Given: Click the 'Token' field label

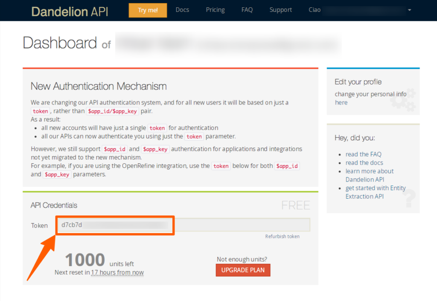Looking at the screenshot, I should click(x=39, y=226).
